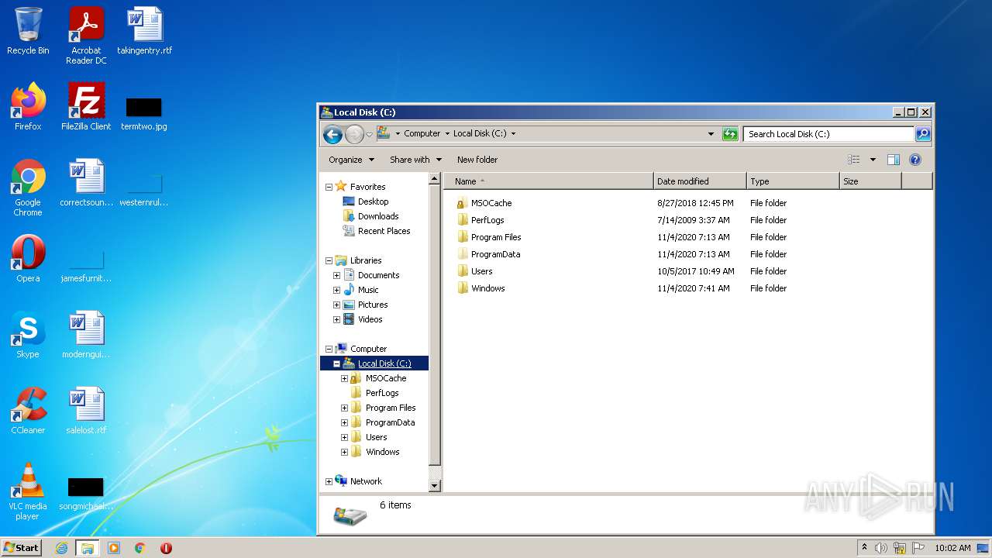Viewport: 992px width, 558px height.
Task: Select the PerfLogs folder in file list
Action: pos(487,220)
